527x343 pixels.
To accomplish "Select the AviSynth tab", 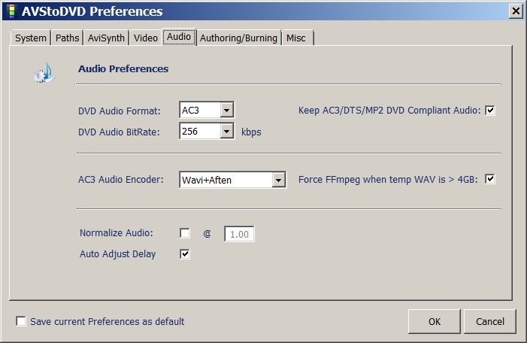I will pos(105,38).
